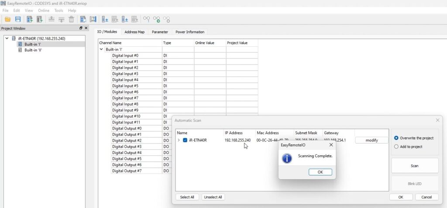Click the Add module toolbar icon

pos(40,19)
